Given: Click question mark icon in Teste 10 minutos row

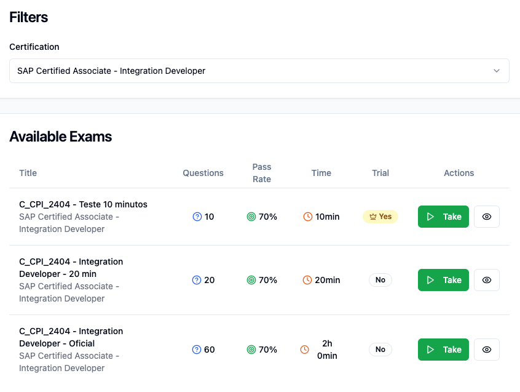Looking at the screenshot, I should [197, 217].
